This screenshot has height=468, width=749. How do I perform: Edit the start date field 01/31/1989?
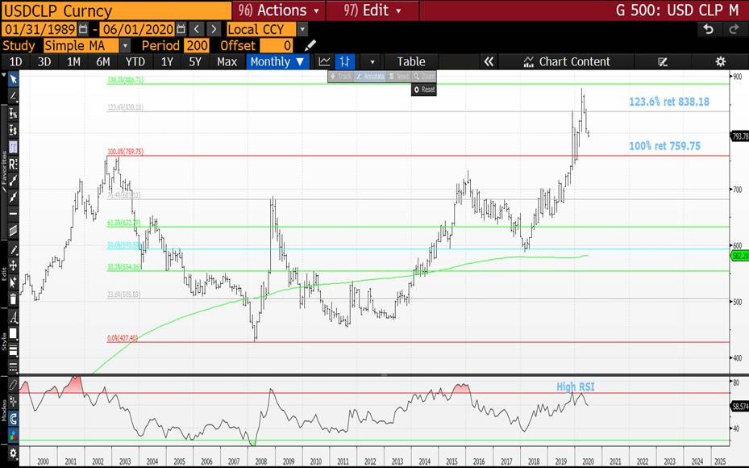(x=40, y=30)
